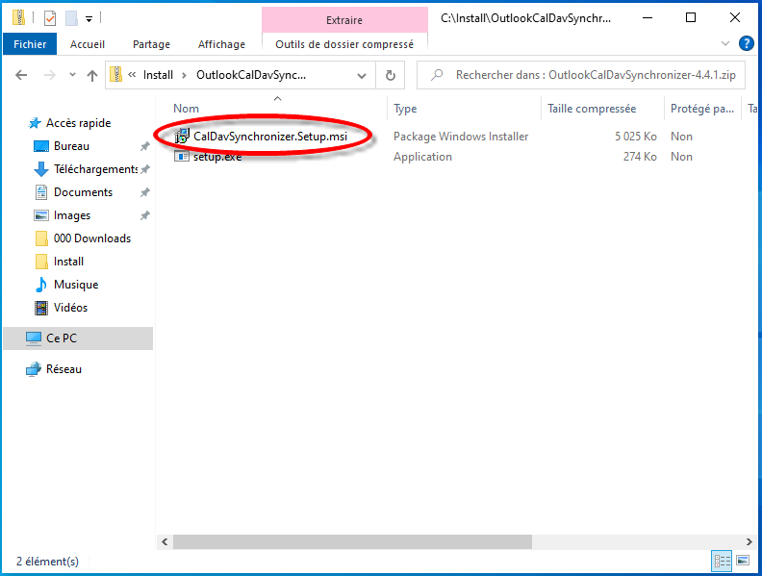Image resolution: width=762 pixels, height=576 pixels.
Task: Switch to large icons view in status bar
Action: (743, 561)
